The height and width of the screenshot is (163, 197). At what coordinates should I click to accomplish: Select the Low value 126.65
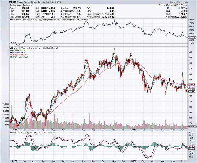[x=25, y=14]
